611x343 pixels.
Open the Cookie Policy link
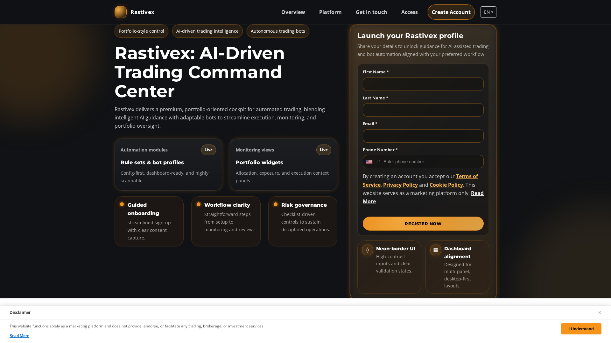[x=446, y=185]
